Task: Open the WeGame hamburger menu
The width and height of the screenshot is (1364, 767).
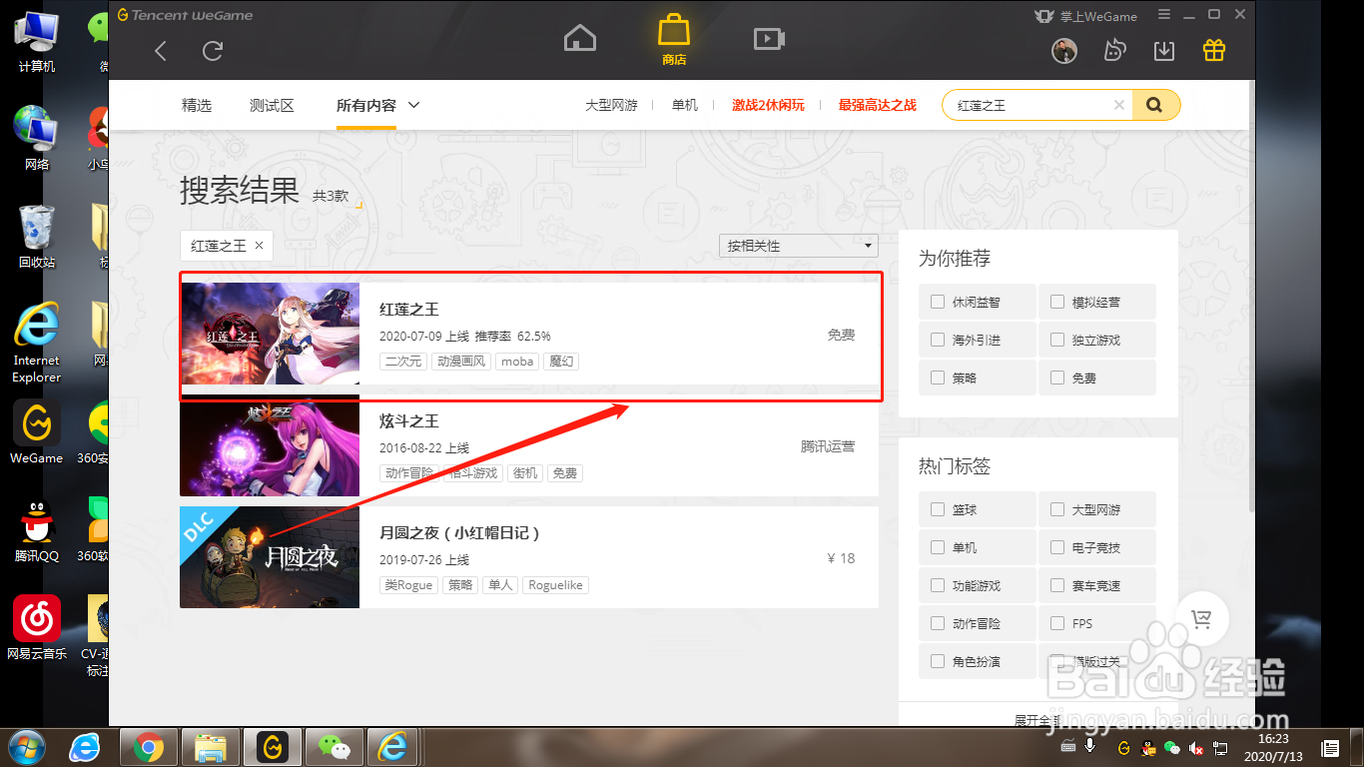Action: pos(1164,15)
